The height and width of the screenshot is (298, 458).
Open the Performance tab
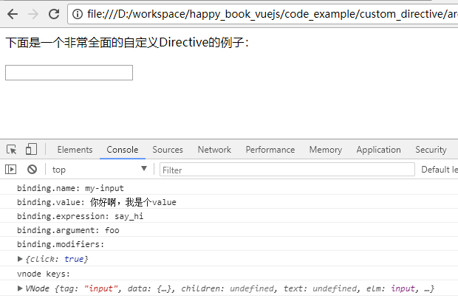pyautogui.click(x=270, y=150)
